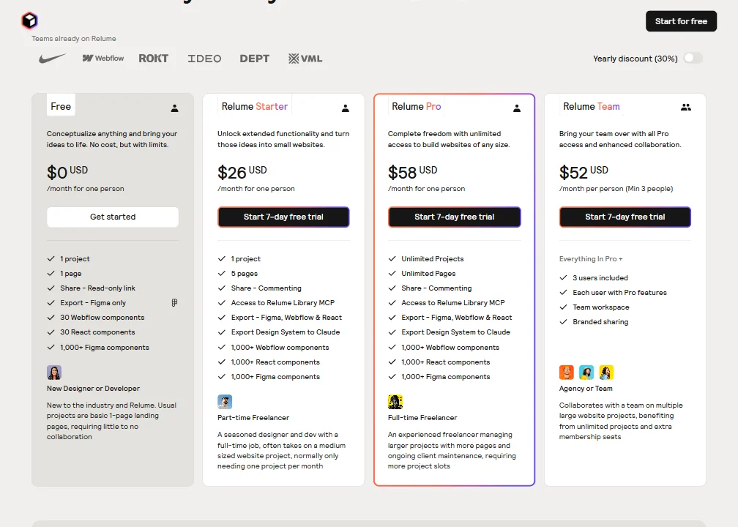This screenshot has width=738, height=527.
Task: Start 7-day free trial for Relume Team
Action: [625, 217]
